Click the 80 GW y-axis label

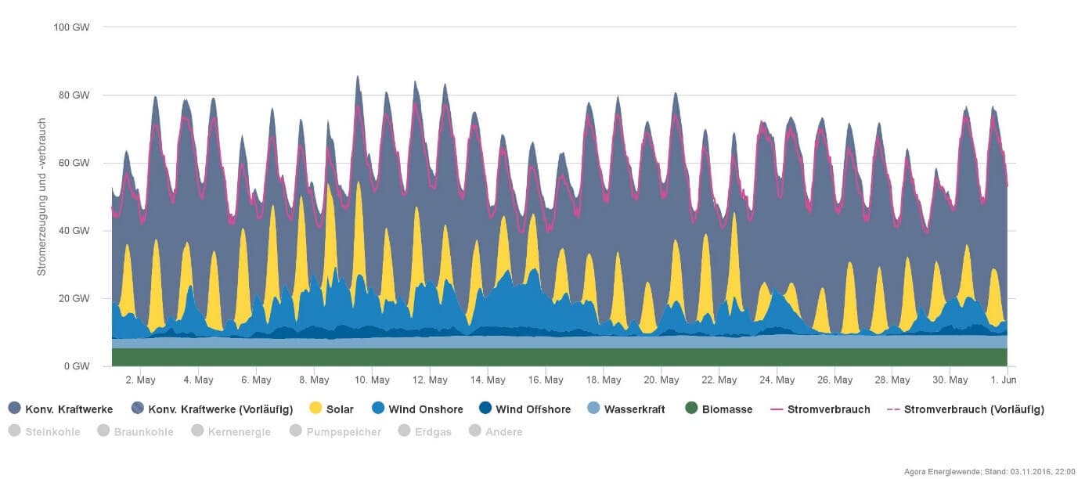click(71, 95)
